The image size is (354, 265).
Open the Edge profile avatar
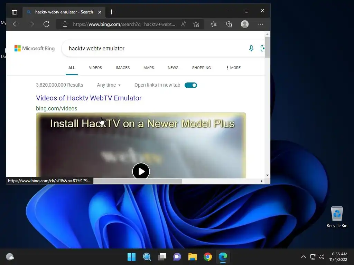pyautogui.click(x=245, y=24)
